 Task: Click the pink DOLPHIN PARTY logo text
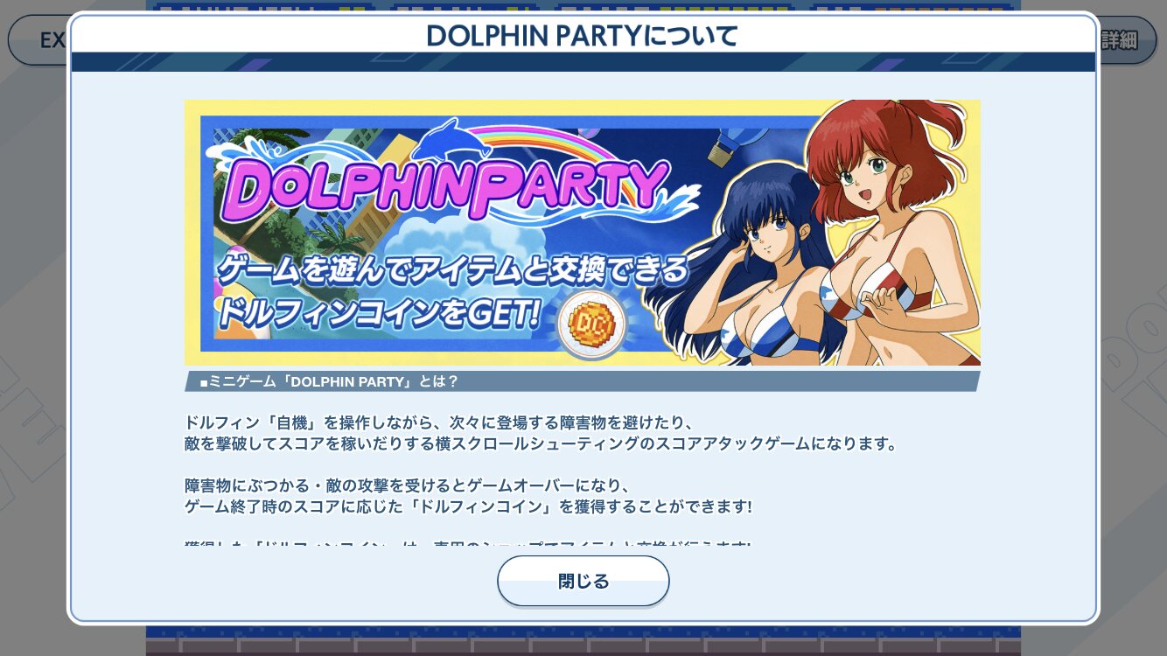click(x=444, y=190)
